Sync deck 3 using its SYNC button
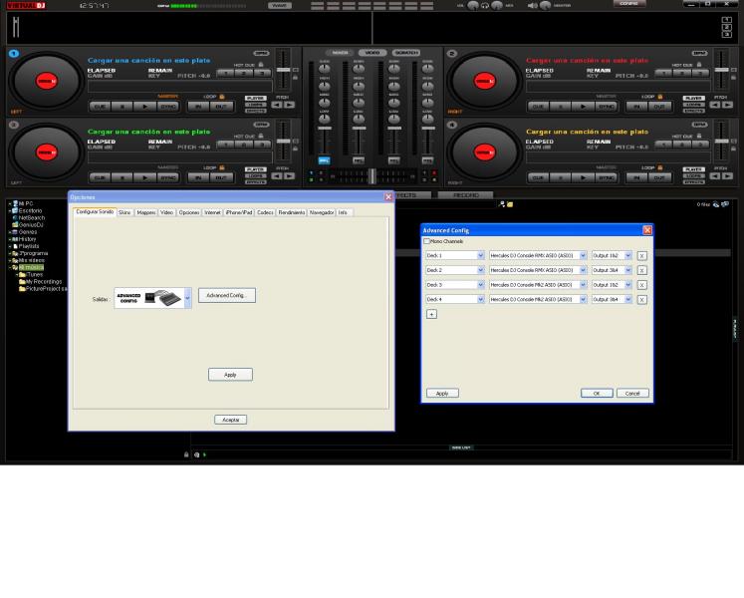Screen dimensions: 744x598 point(168,177)
